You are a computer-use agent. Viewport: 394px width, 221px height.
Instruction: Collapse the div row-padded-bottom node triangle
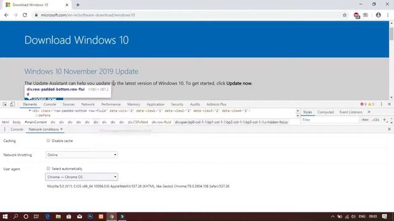click(x=30, y=110)
